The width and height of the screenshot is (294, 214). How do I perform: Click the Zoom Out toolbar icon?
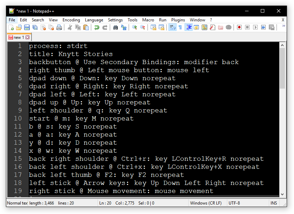point(143,27)
